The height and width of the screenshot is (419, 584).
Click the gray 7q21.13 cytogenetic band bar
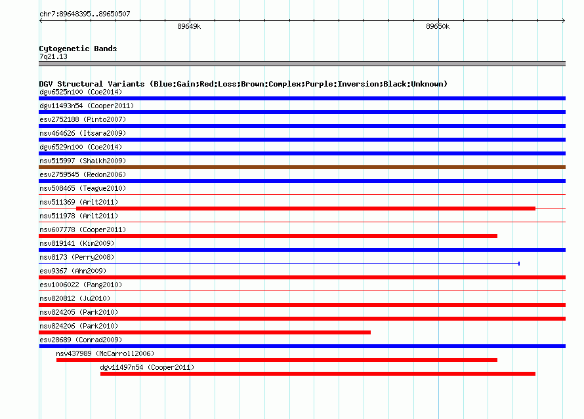click(302, 64)
